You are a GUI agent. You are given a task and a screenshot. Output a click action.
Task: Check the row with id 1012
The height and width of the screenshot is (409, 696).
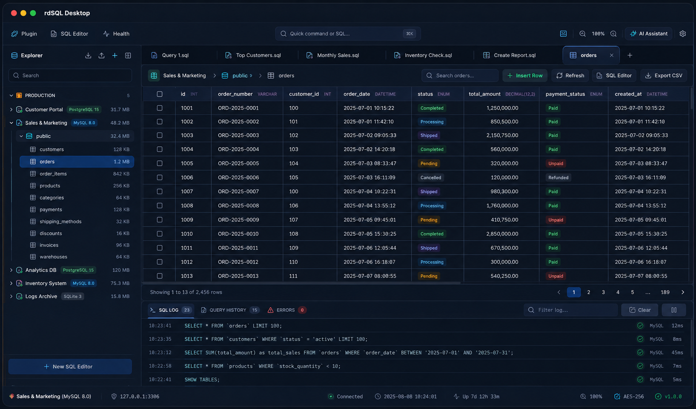[x=160, y=262]
